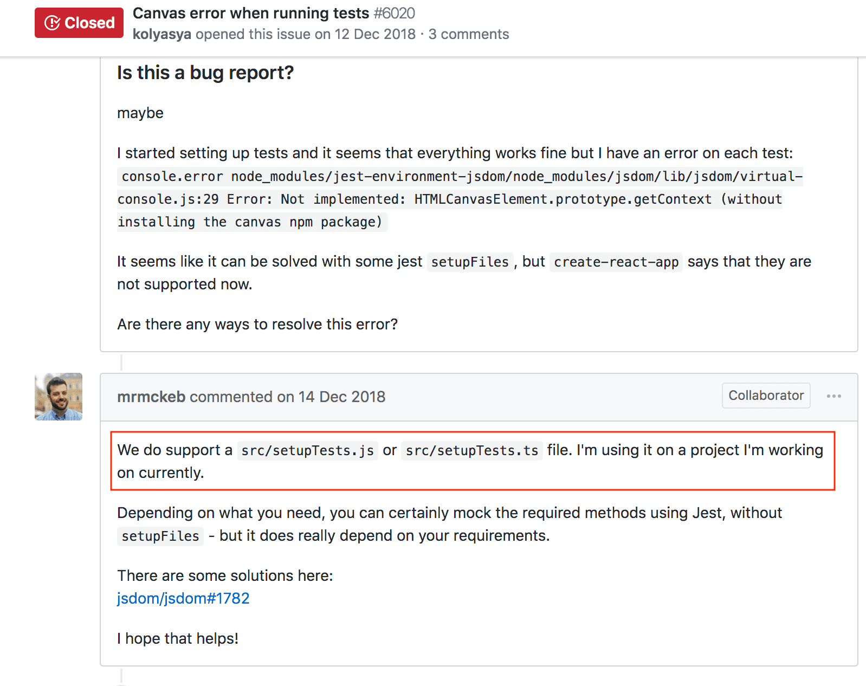866x686 pixels.
Task: Click the closed issue icon in badge
Action: [x=52, y=23]
